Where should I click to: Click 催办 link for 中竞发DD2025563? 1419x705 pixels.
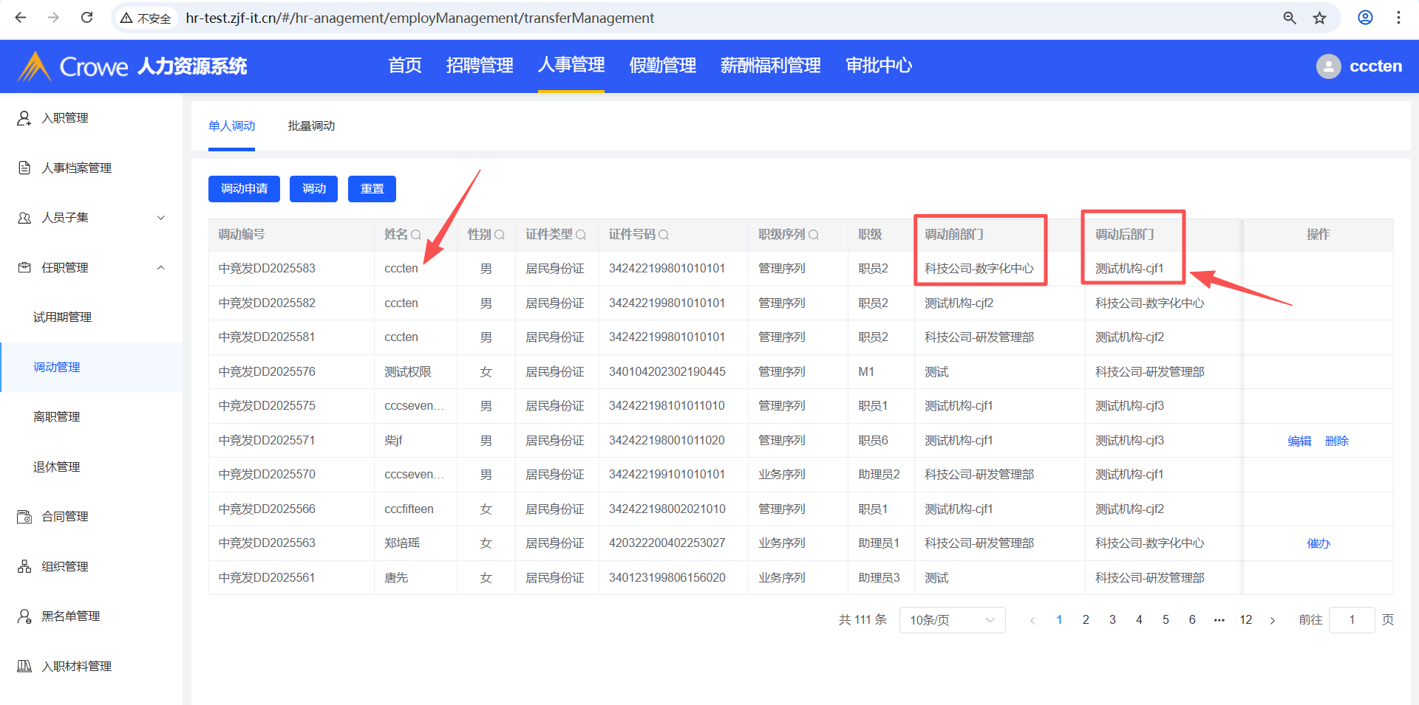coord(1318,543)
